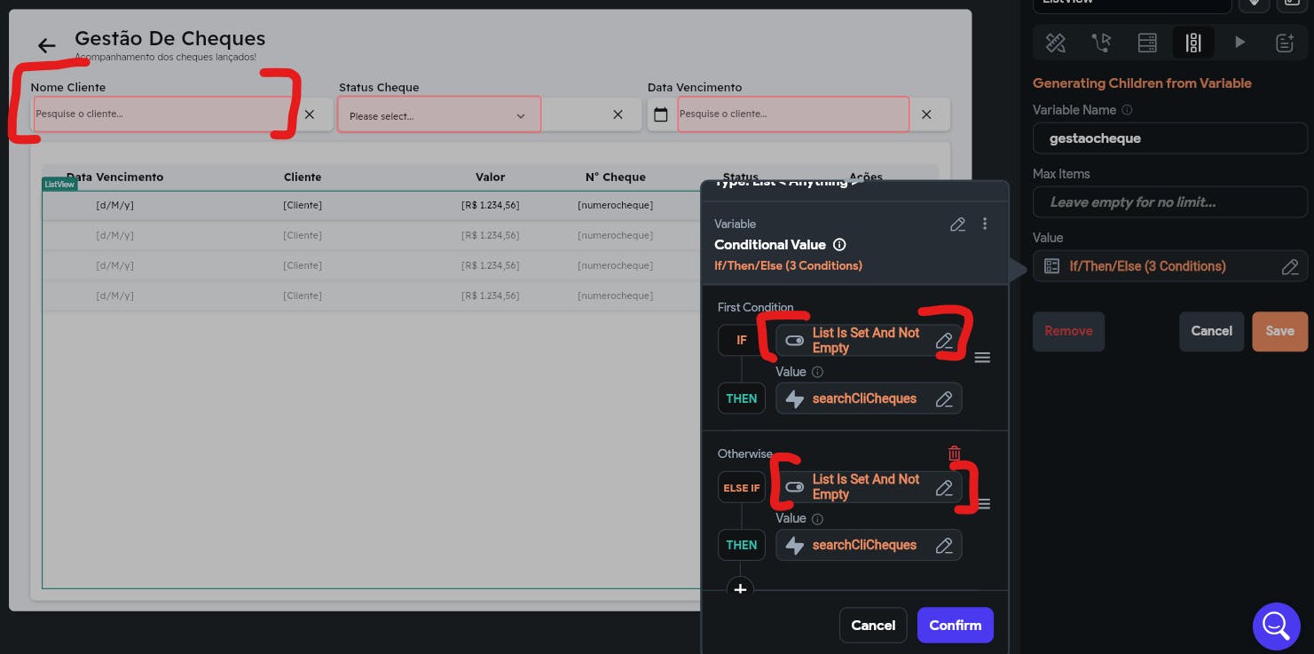1314x654 pixels.
Task: Focus the Max Items input field
Action: pos(1169,202)
